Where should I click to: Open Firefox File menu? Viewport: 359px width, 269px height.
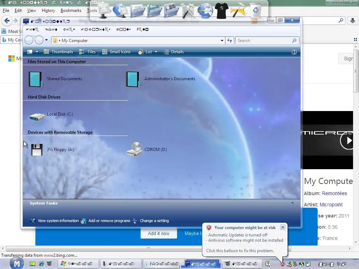point(6,11)
